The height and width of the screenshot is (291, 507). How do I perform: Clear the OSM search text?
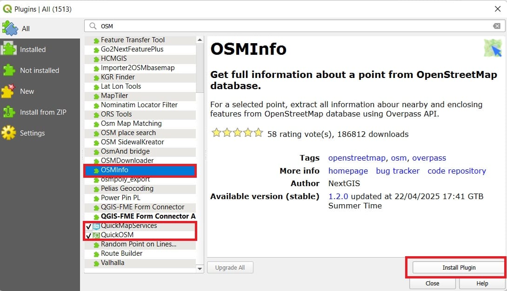[497, 26]
